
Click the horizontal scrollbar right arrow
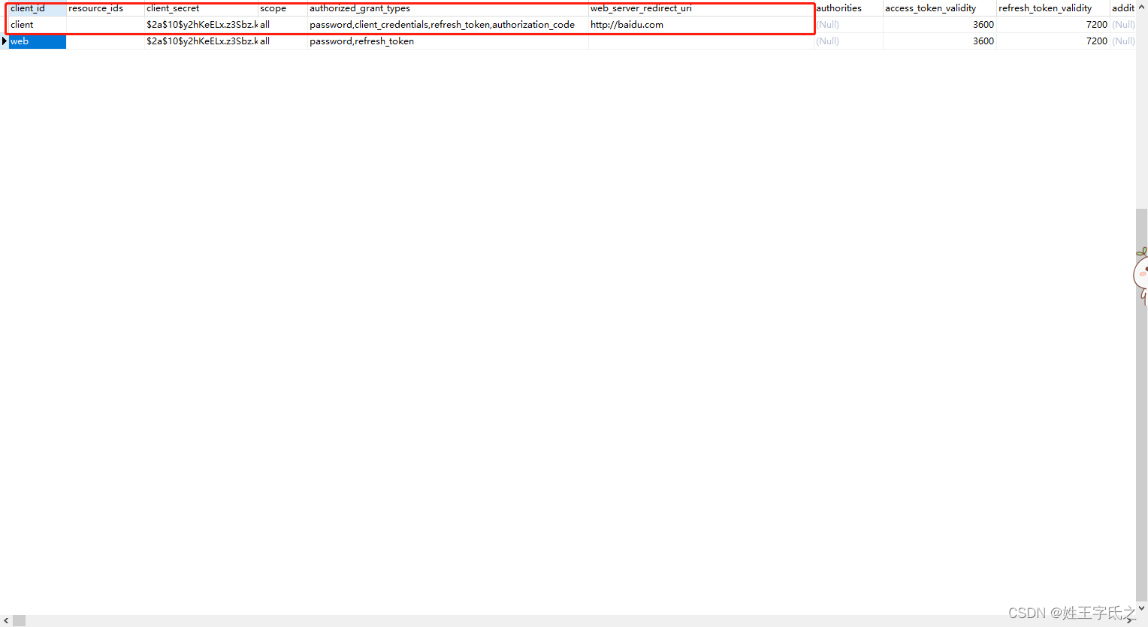pyautogui.click(x=1131, y=621)
